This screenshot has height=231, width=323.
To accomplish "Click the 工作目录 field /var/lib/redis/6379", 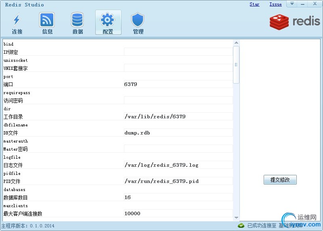I will [178, 116].
